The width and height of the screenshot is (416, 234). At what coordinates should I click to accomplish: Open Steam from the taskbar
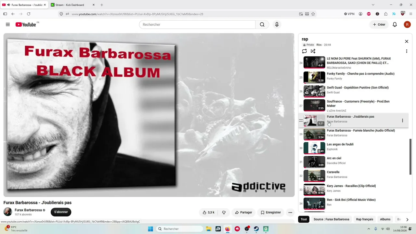click(256, 229)
